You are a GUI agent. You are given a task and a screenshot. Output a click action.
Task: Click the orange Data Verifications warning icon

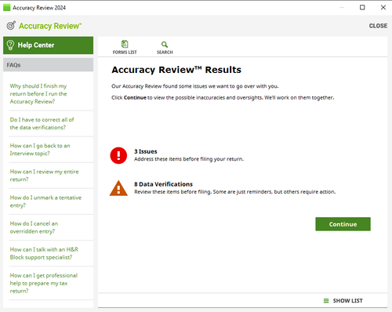[x=118, y=188]
